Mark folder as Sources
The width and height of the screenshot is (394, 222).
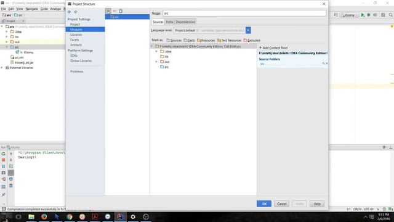coord(174,40)
